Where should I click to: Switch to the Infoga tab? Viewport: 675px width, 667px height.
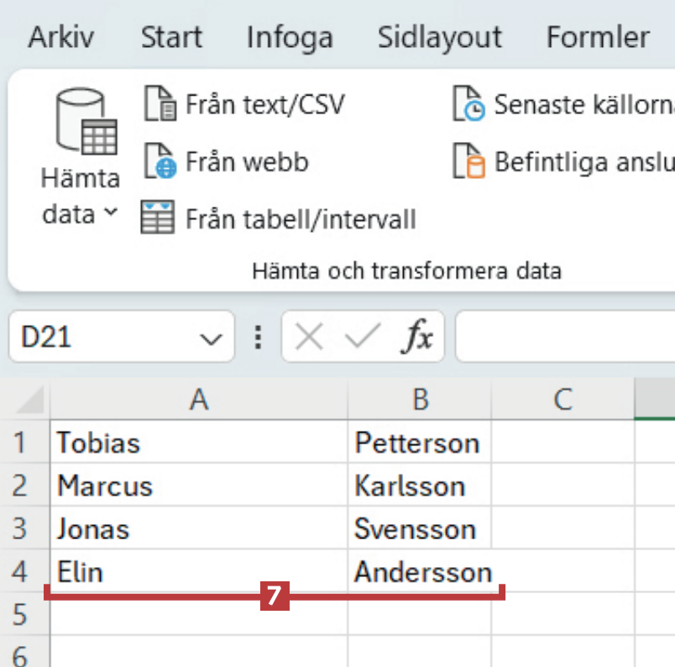tap(290, 37)
